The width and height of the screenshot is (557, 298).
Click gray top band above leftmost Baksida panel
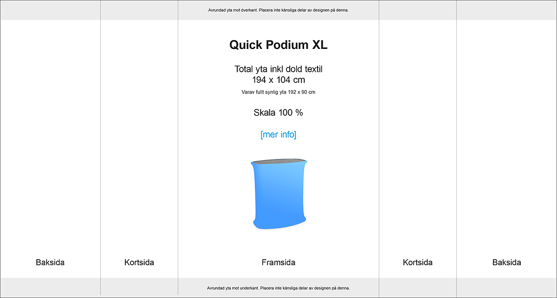[51, 11]
